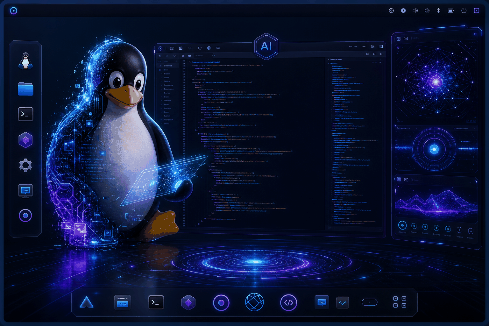Click the power button in the top bar
The height and width of the screenshot is (326, 489).
point(464,11)
